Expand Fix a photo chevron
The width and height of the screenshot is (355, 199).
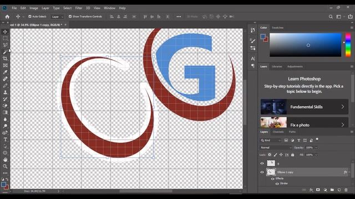[x=343, y=125]
